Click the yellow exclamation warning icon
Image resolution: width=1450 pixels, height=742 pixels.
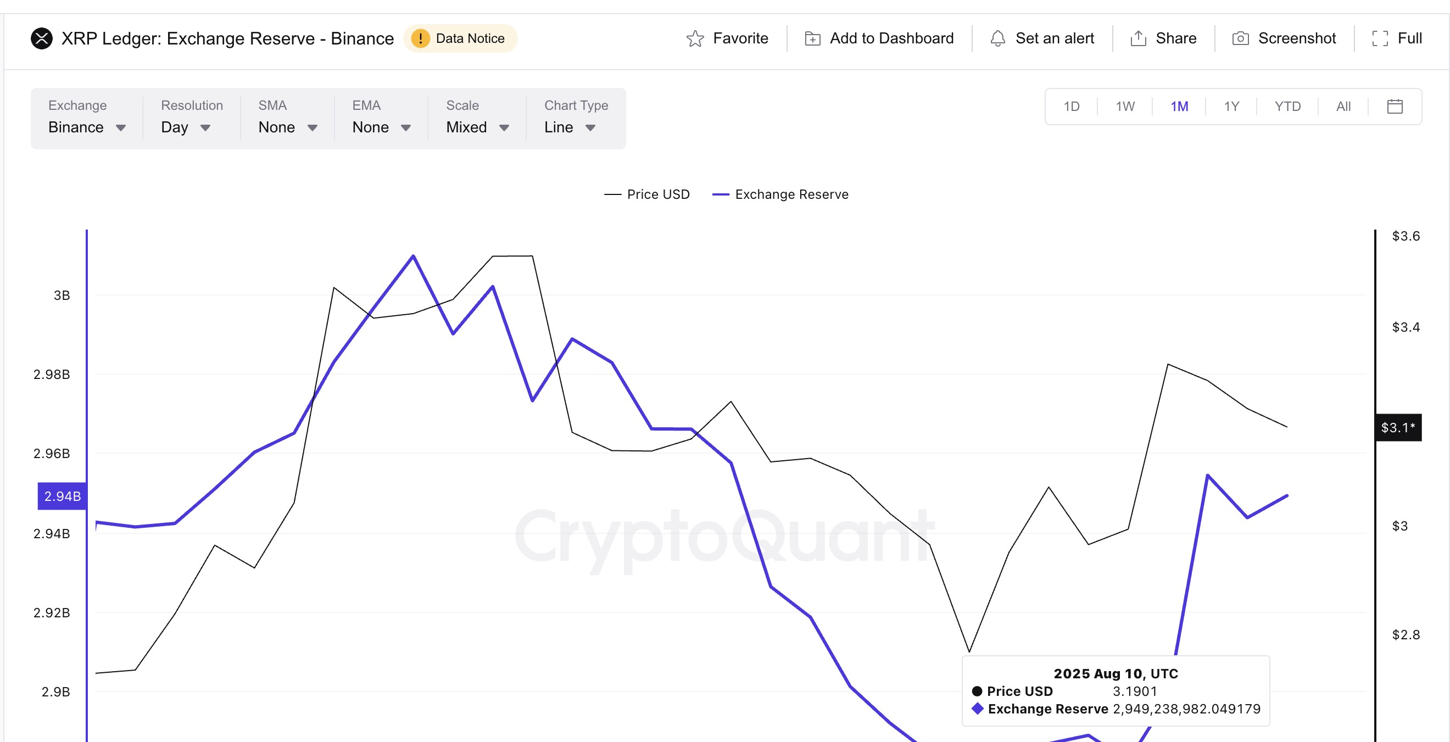(x=420, y=38)
